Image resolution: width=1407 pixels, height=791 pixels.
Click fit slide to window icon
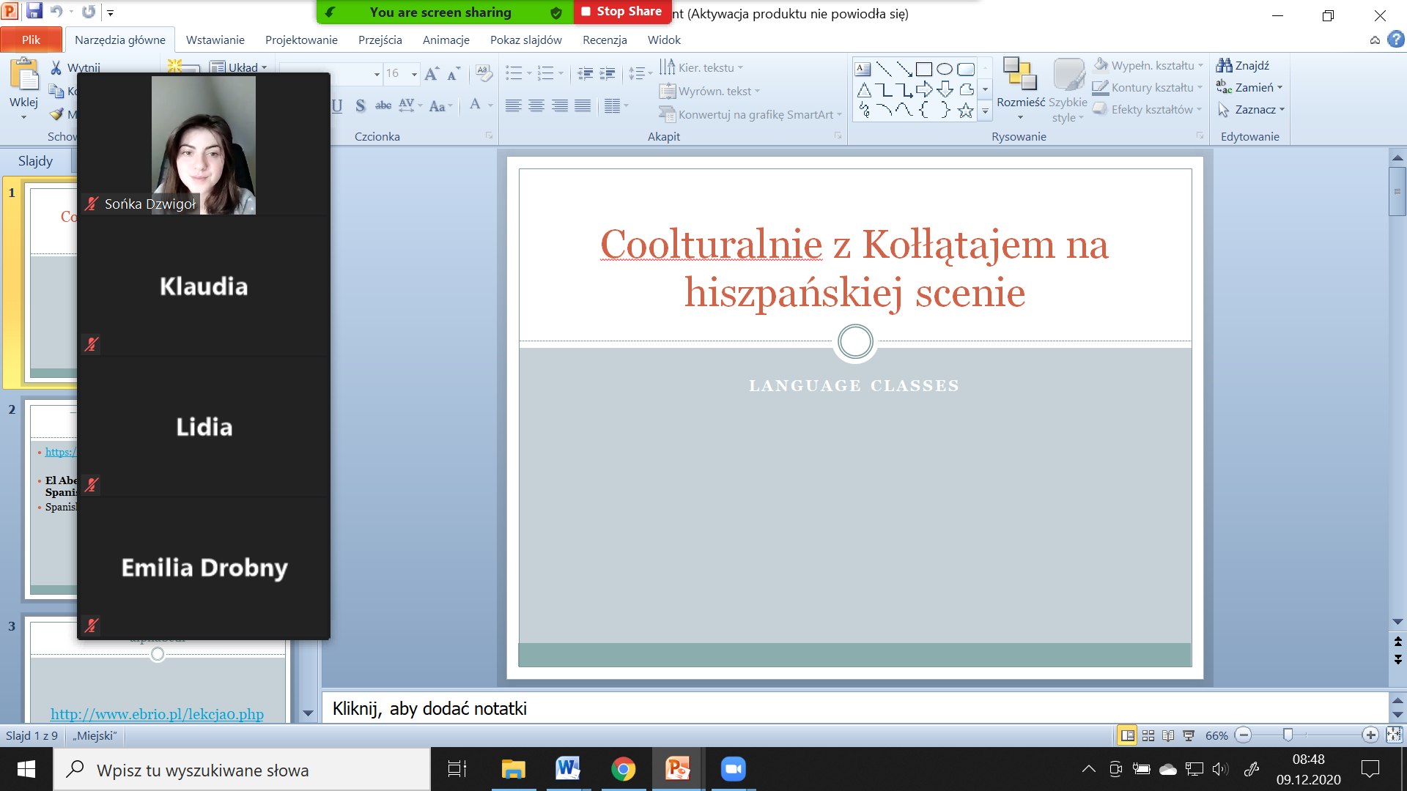pyautogui.click(x=1394, y=735)
